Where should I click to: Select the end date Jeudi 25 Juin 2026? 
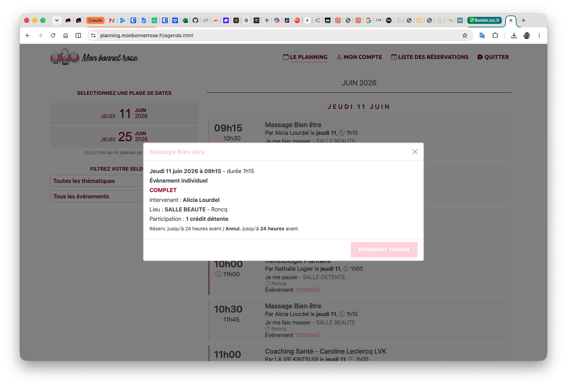pyautogui.click(x=124, y=137)
